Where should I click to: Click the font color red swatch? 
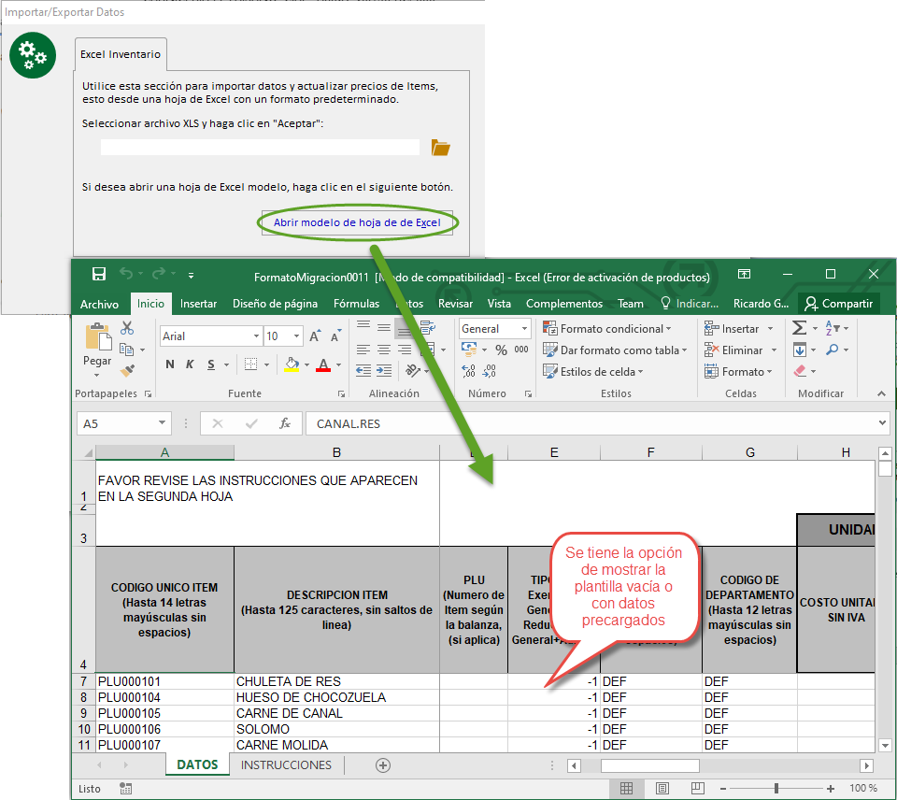point(323,365)
